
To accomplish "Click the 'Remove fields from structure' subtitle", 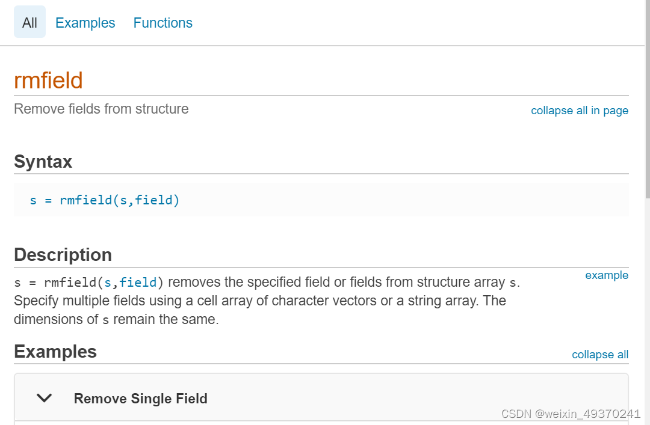I will click(x=101, y=109).
